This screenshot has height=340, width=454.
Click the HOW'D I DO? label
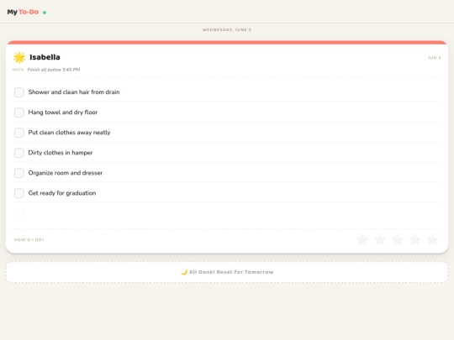pyautogui.click(x=29, y=239)
